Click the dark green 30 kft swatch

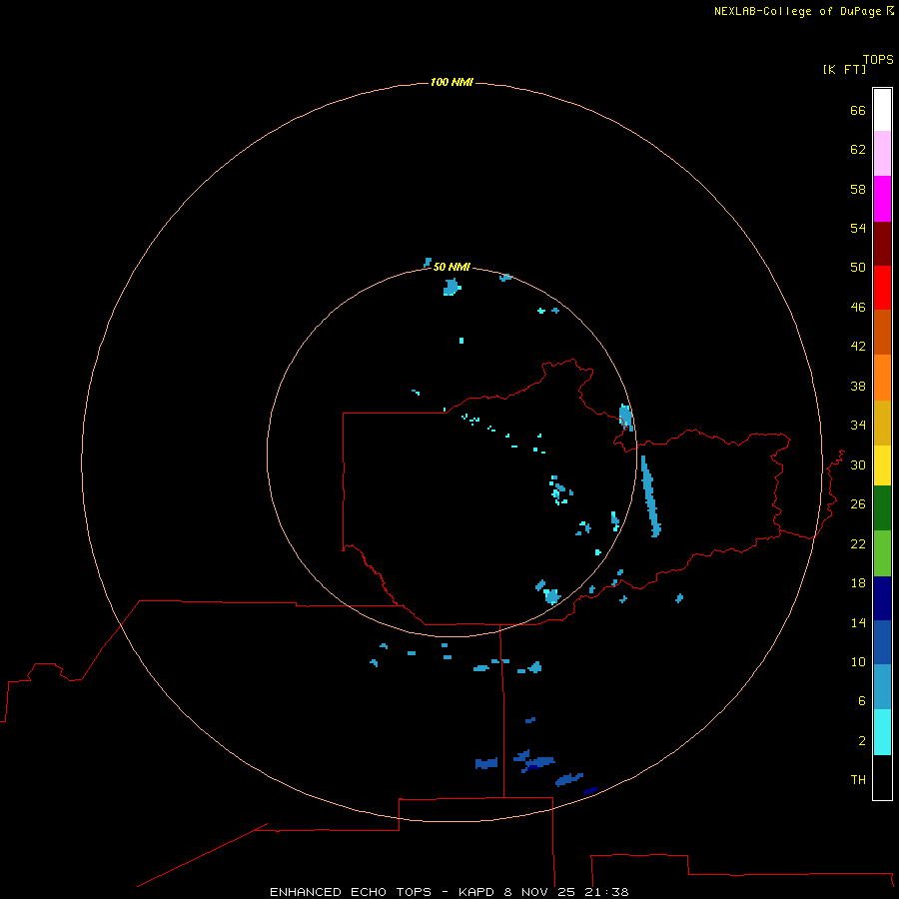882,508
